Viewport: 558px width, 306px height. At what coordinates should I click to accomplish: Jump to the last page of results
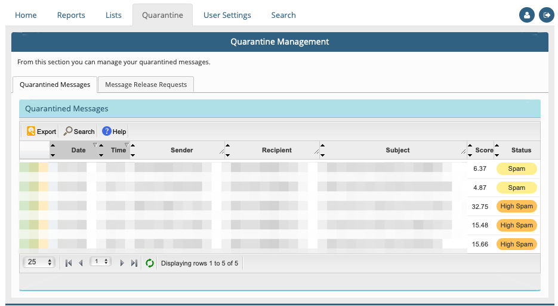click(x=134, y=263)
